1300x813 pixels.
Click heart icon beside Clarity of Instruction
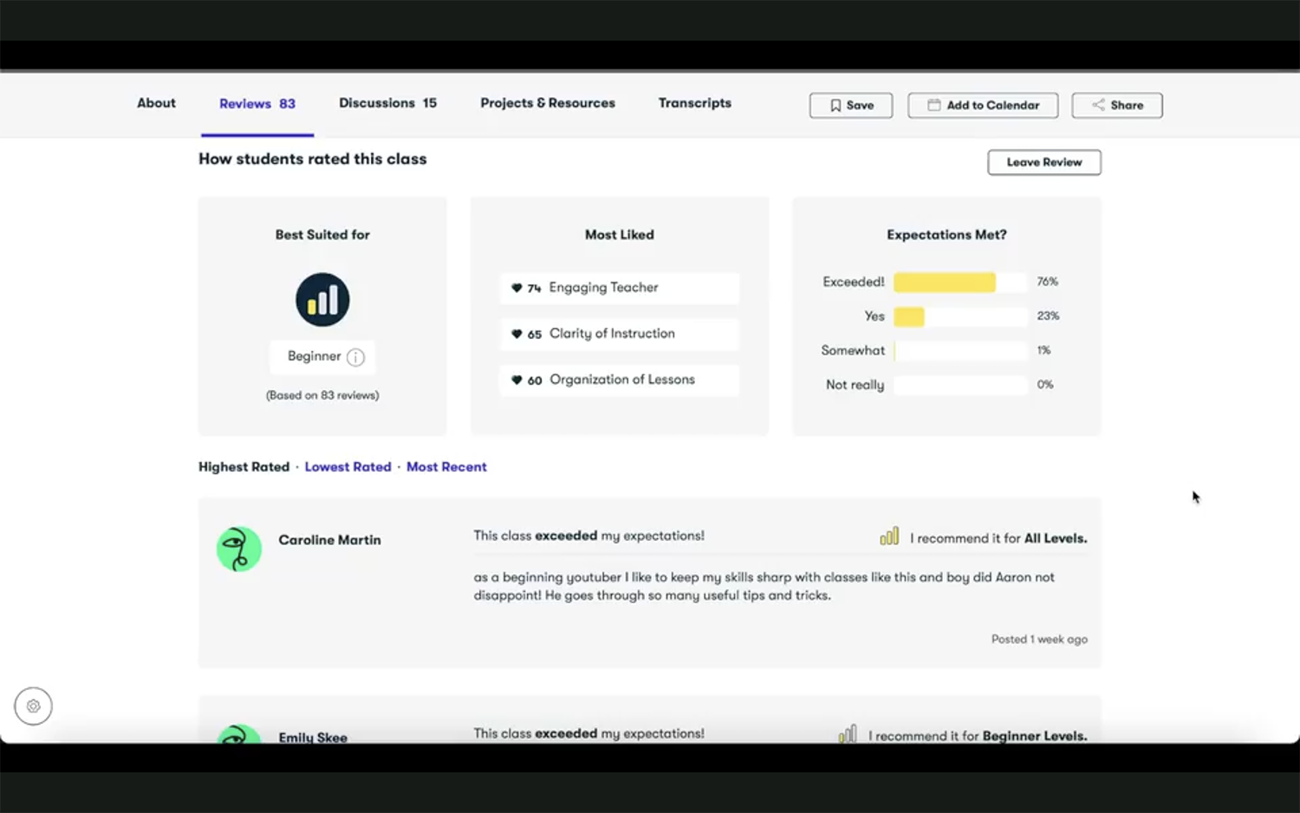pos(517,334)
